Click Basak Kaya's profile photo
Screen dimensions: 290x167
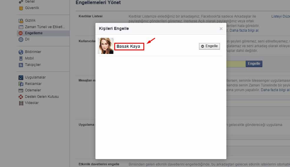tap(106, 46)
